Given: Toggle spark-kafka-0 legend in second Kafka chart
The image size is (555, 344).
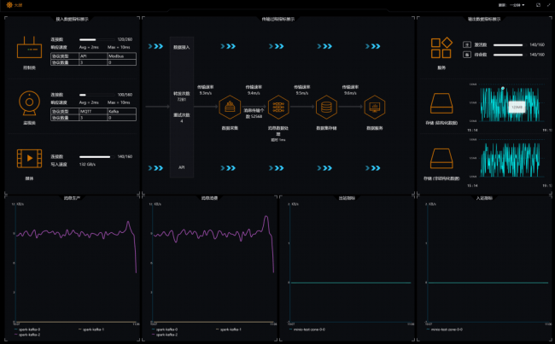Looking at the screenshot, I should point(165,329).
